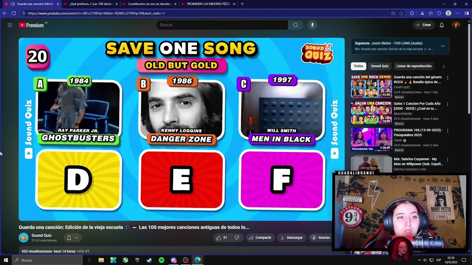
Task: Select Listas de reproducción filter chip
Action: (x=414, y=66)
